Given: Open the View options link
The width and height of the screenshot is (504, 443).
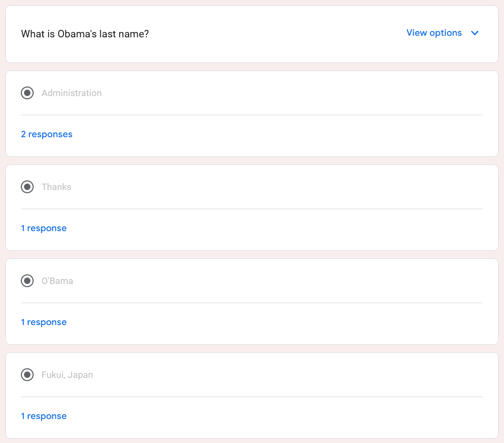Looking at the screenshot, I should 434,33.
